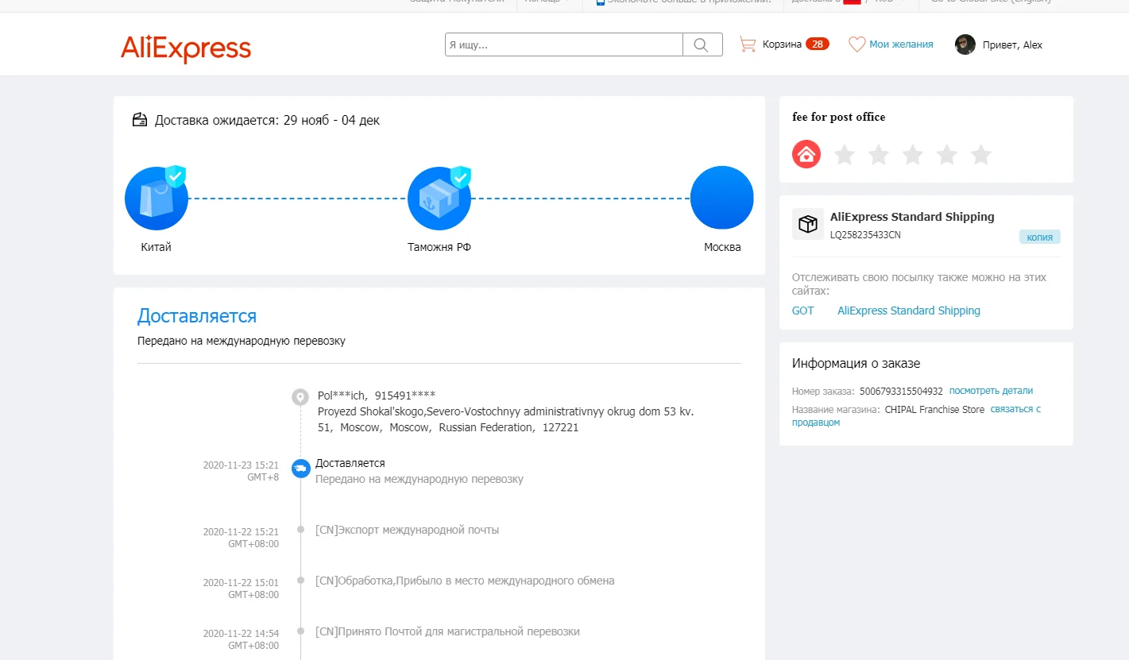Viewport: 1129px width, 660px height.
Task: Rate with the fourth star
Action: pos(946,155)
